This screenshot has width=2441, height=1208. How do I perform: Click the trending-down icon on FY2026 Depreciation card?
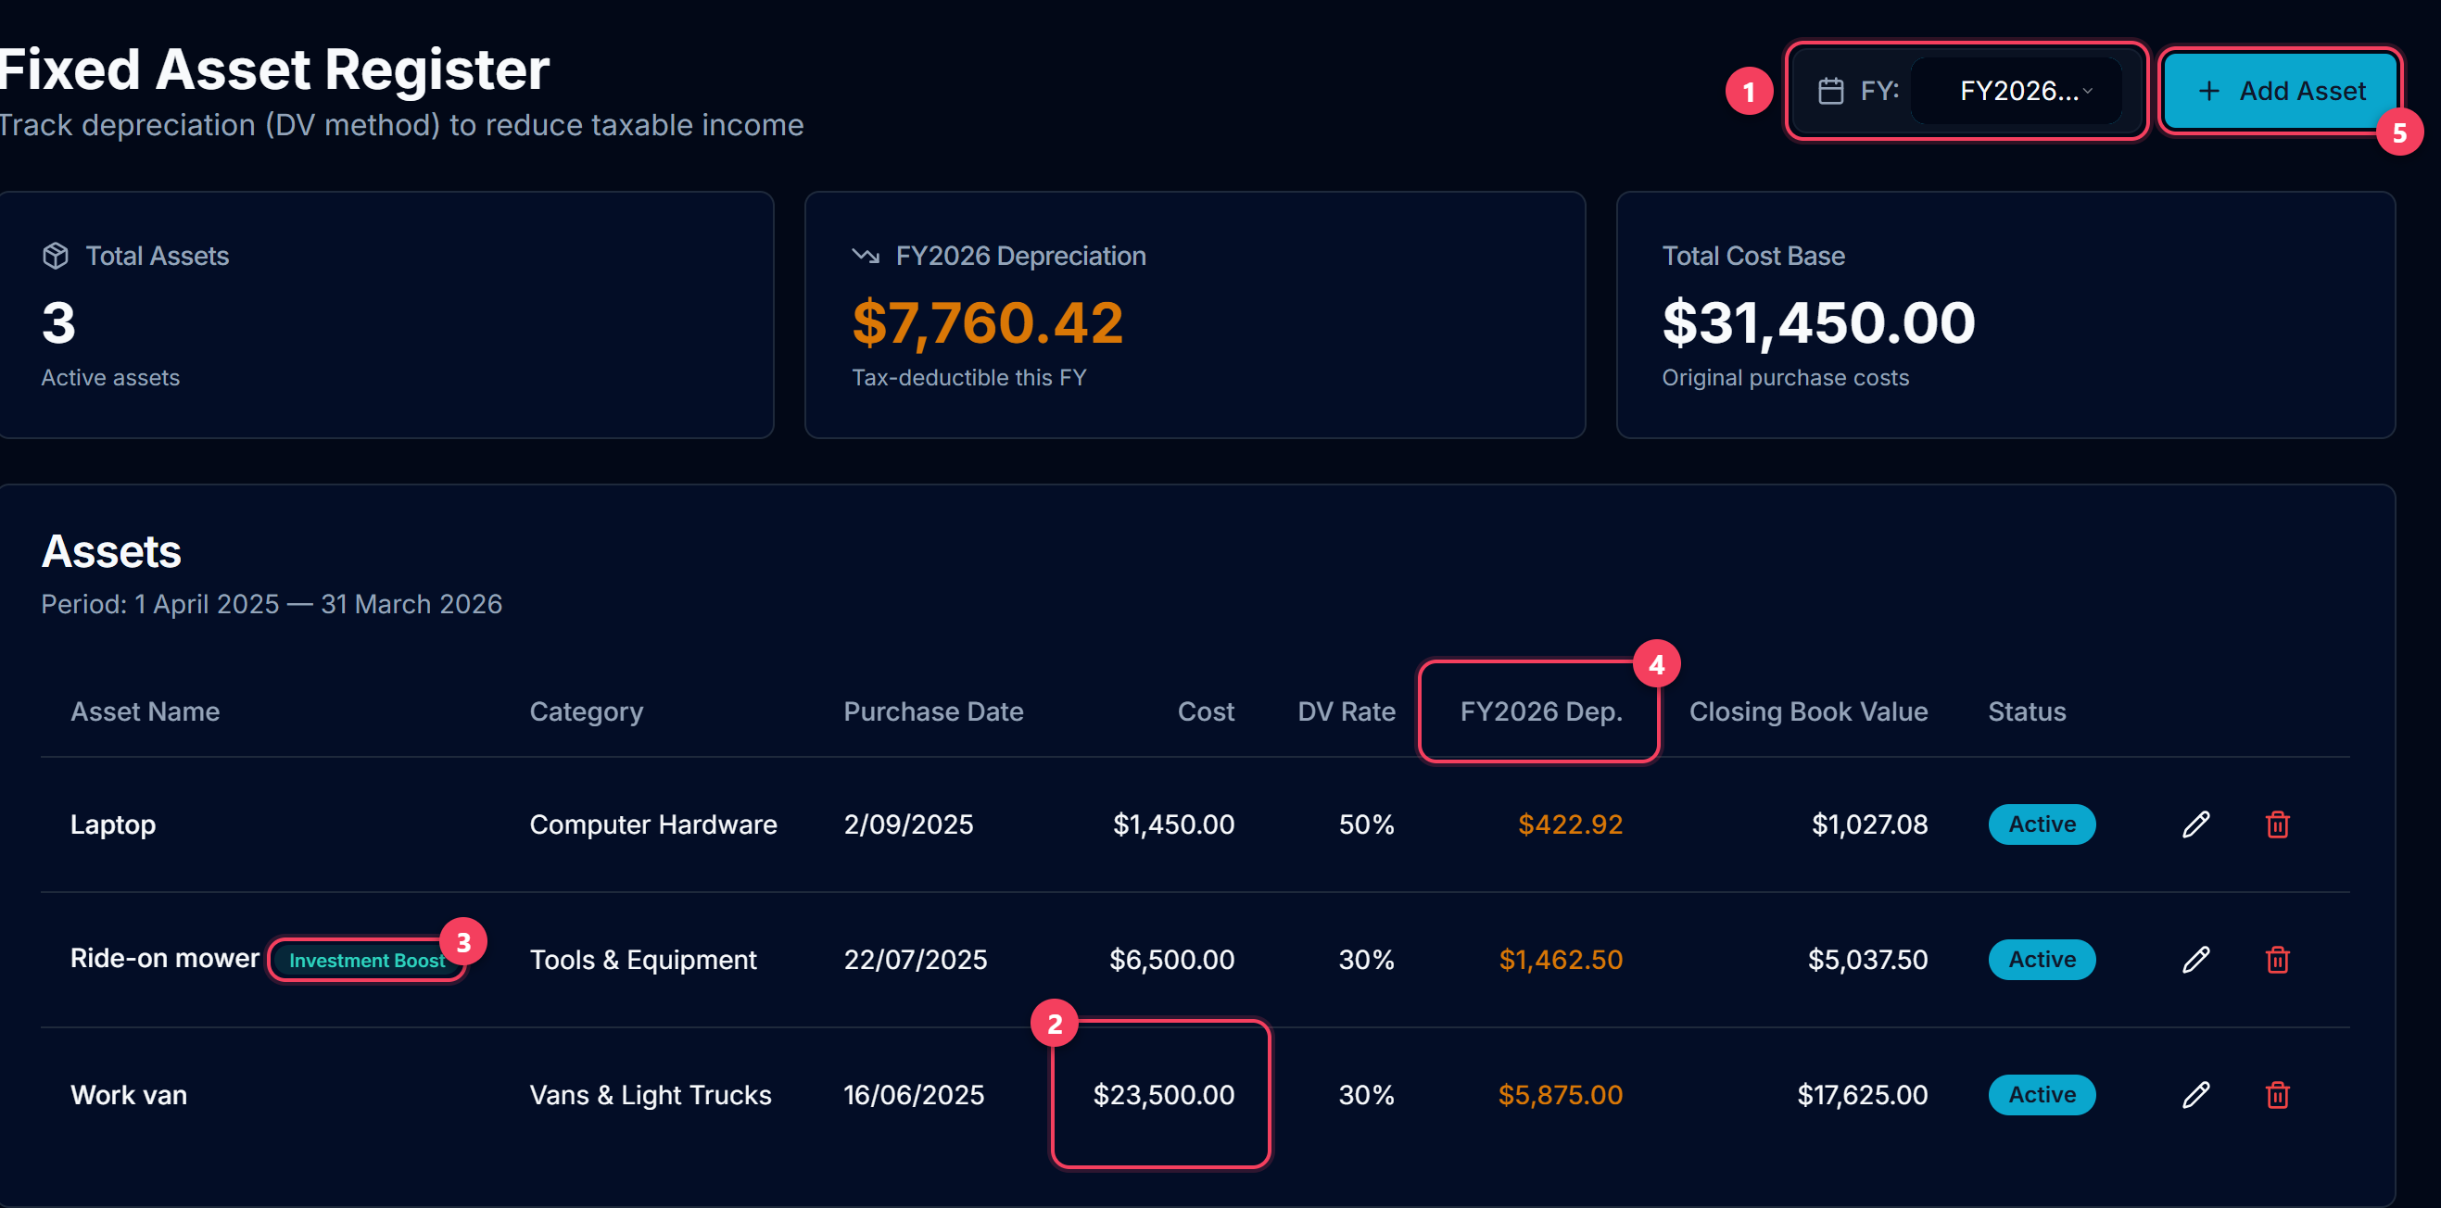[x=866, y=256]
